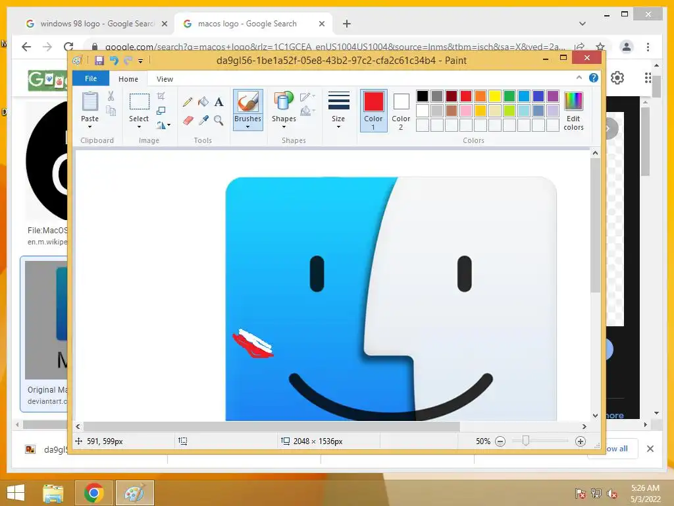Click the clock date in system tray

pyautogui.click(x=645, y=493)
